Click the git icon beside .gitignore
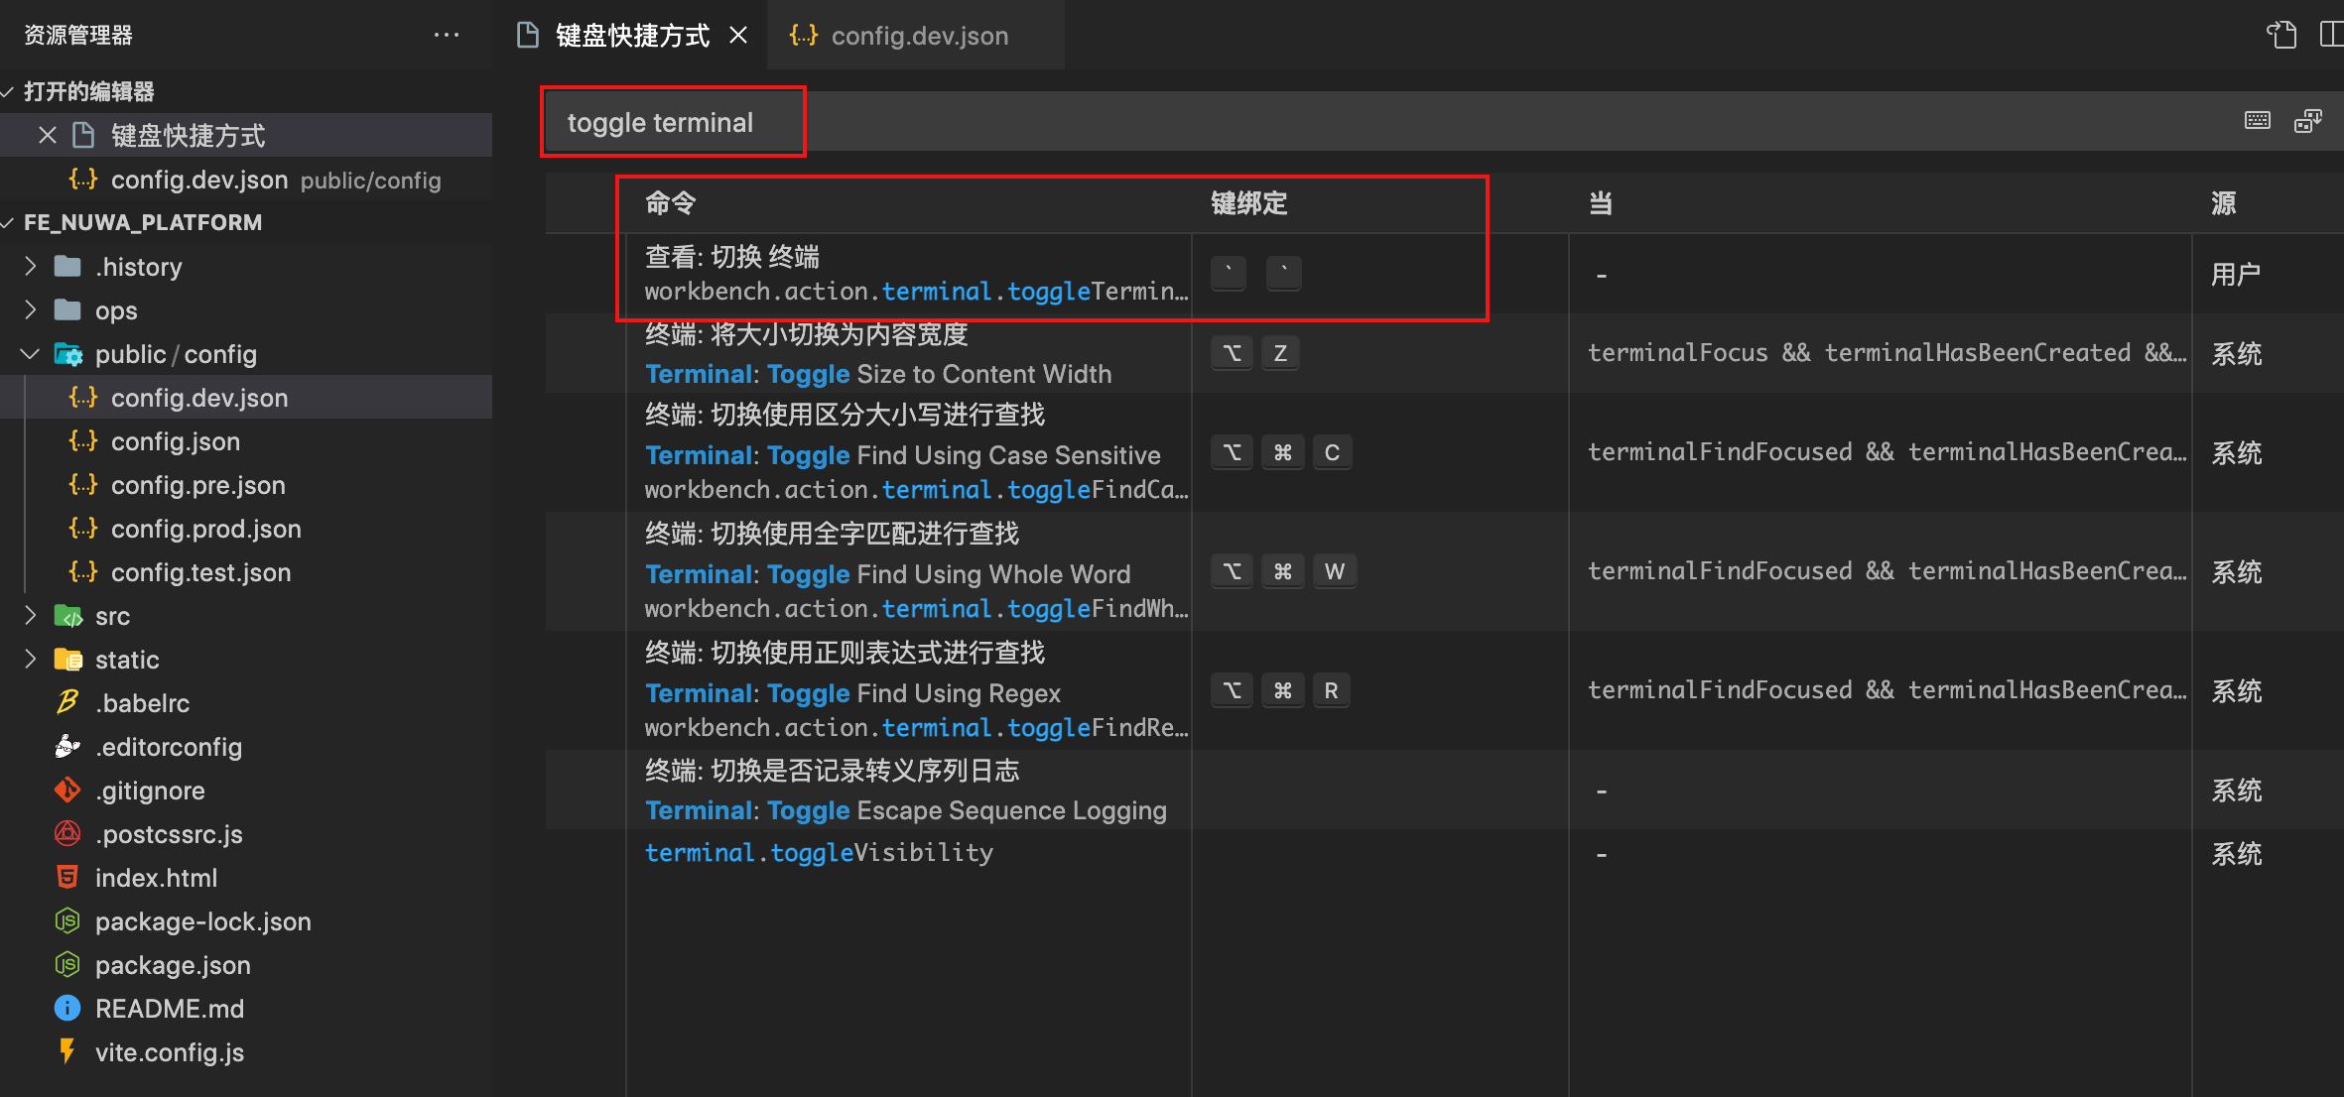Image resolution: width=2344 pixels, height=1097 pixels. [67, 790]
